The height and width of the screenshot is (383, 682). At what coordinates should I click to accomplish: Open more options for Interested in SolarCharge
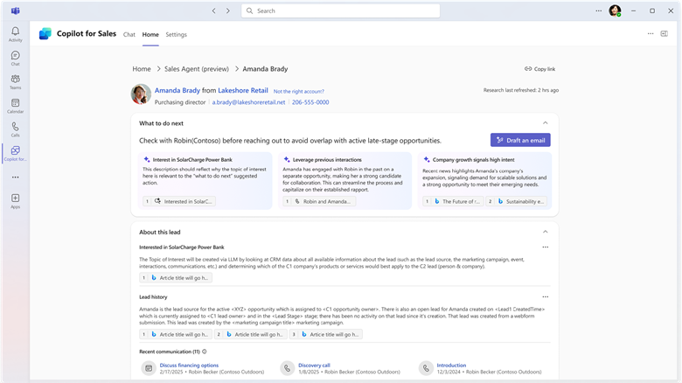coord(546,247)
